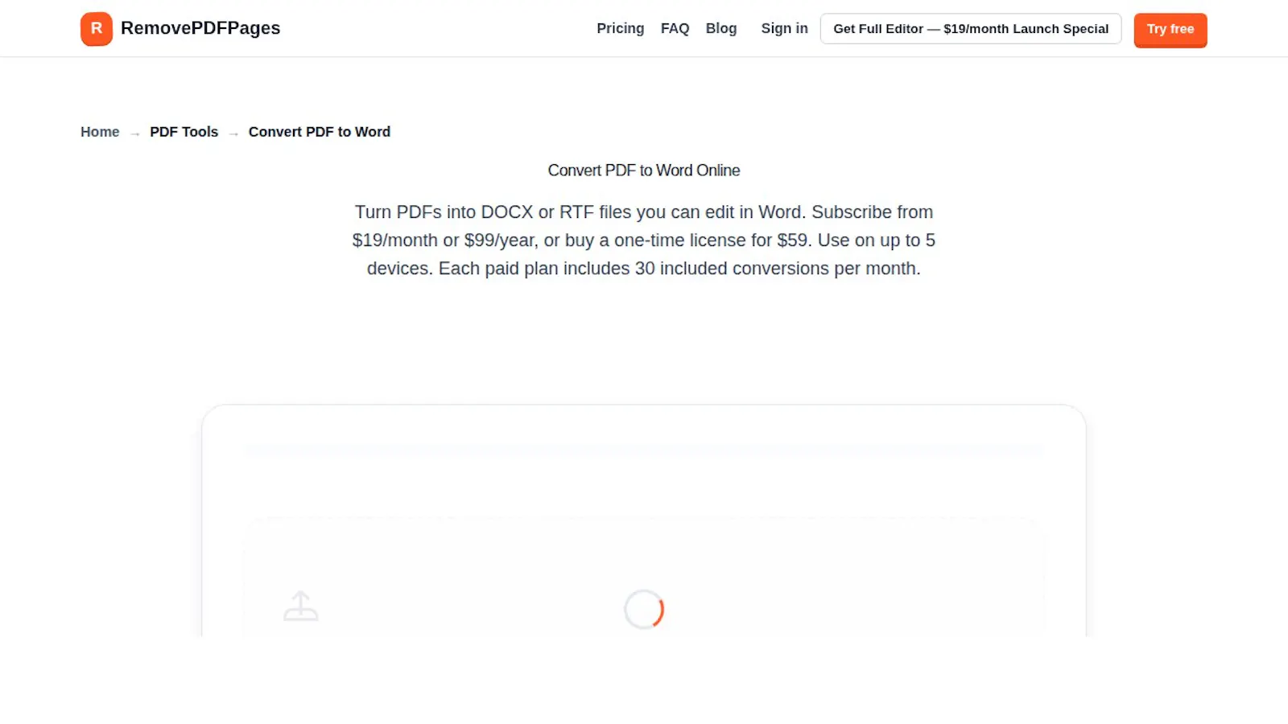The width and height of the screenshot is (1288, 724).
Task: Open the Pricing page
Action: pyautogui.click(x=620, y=28)
